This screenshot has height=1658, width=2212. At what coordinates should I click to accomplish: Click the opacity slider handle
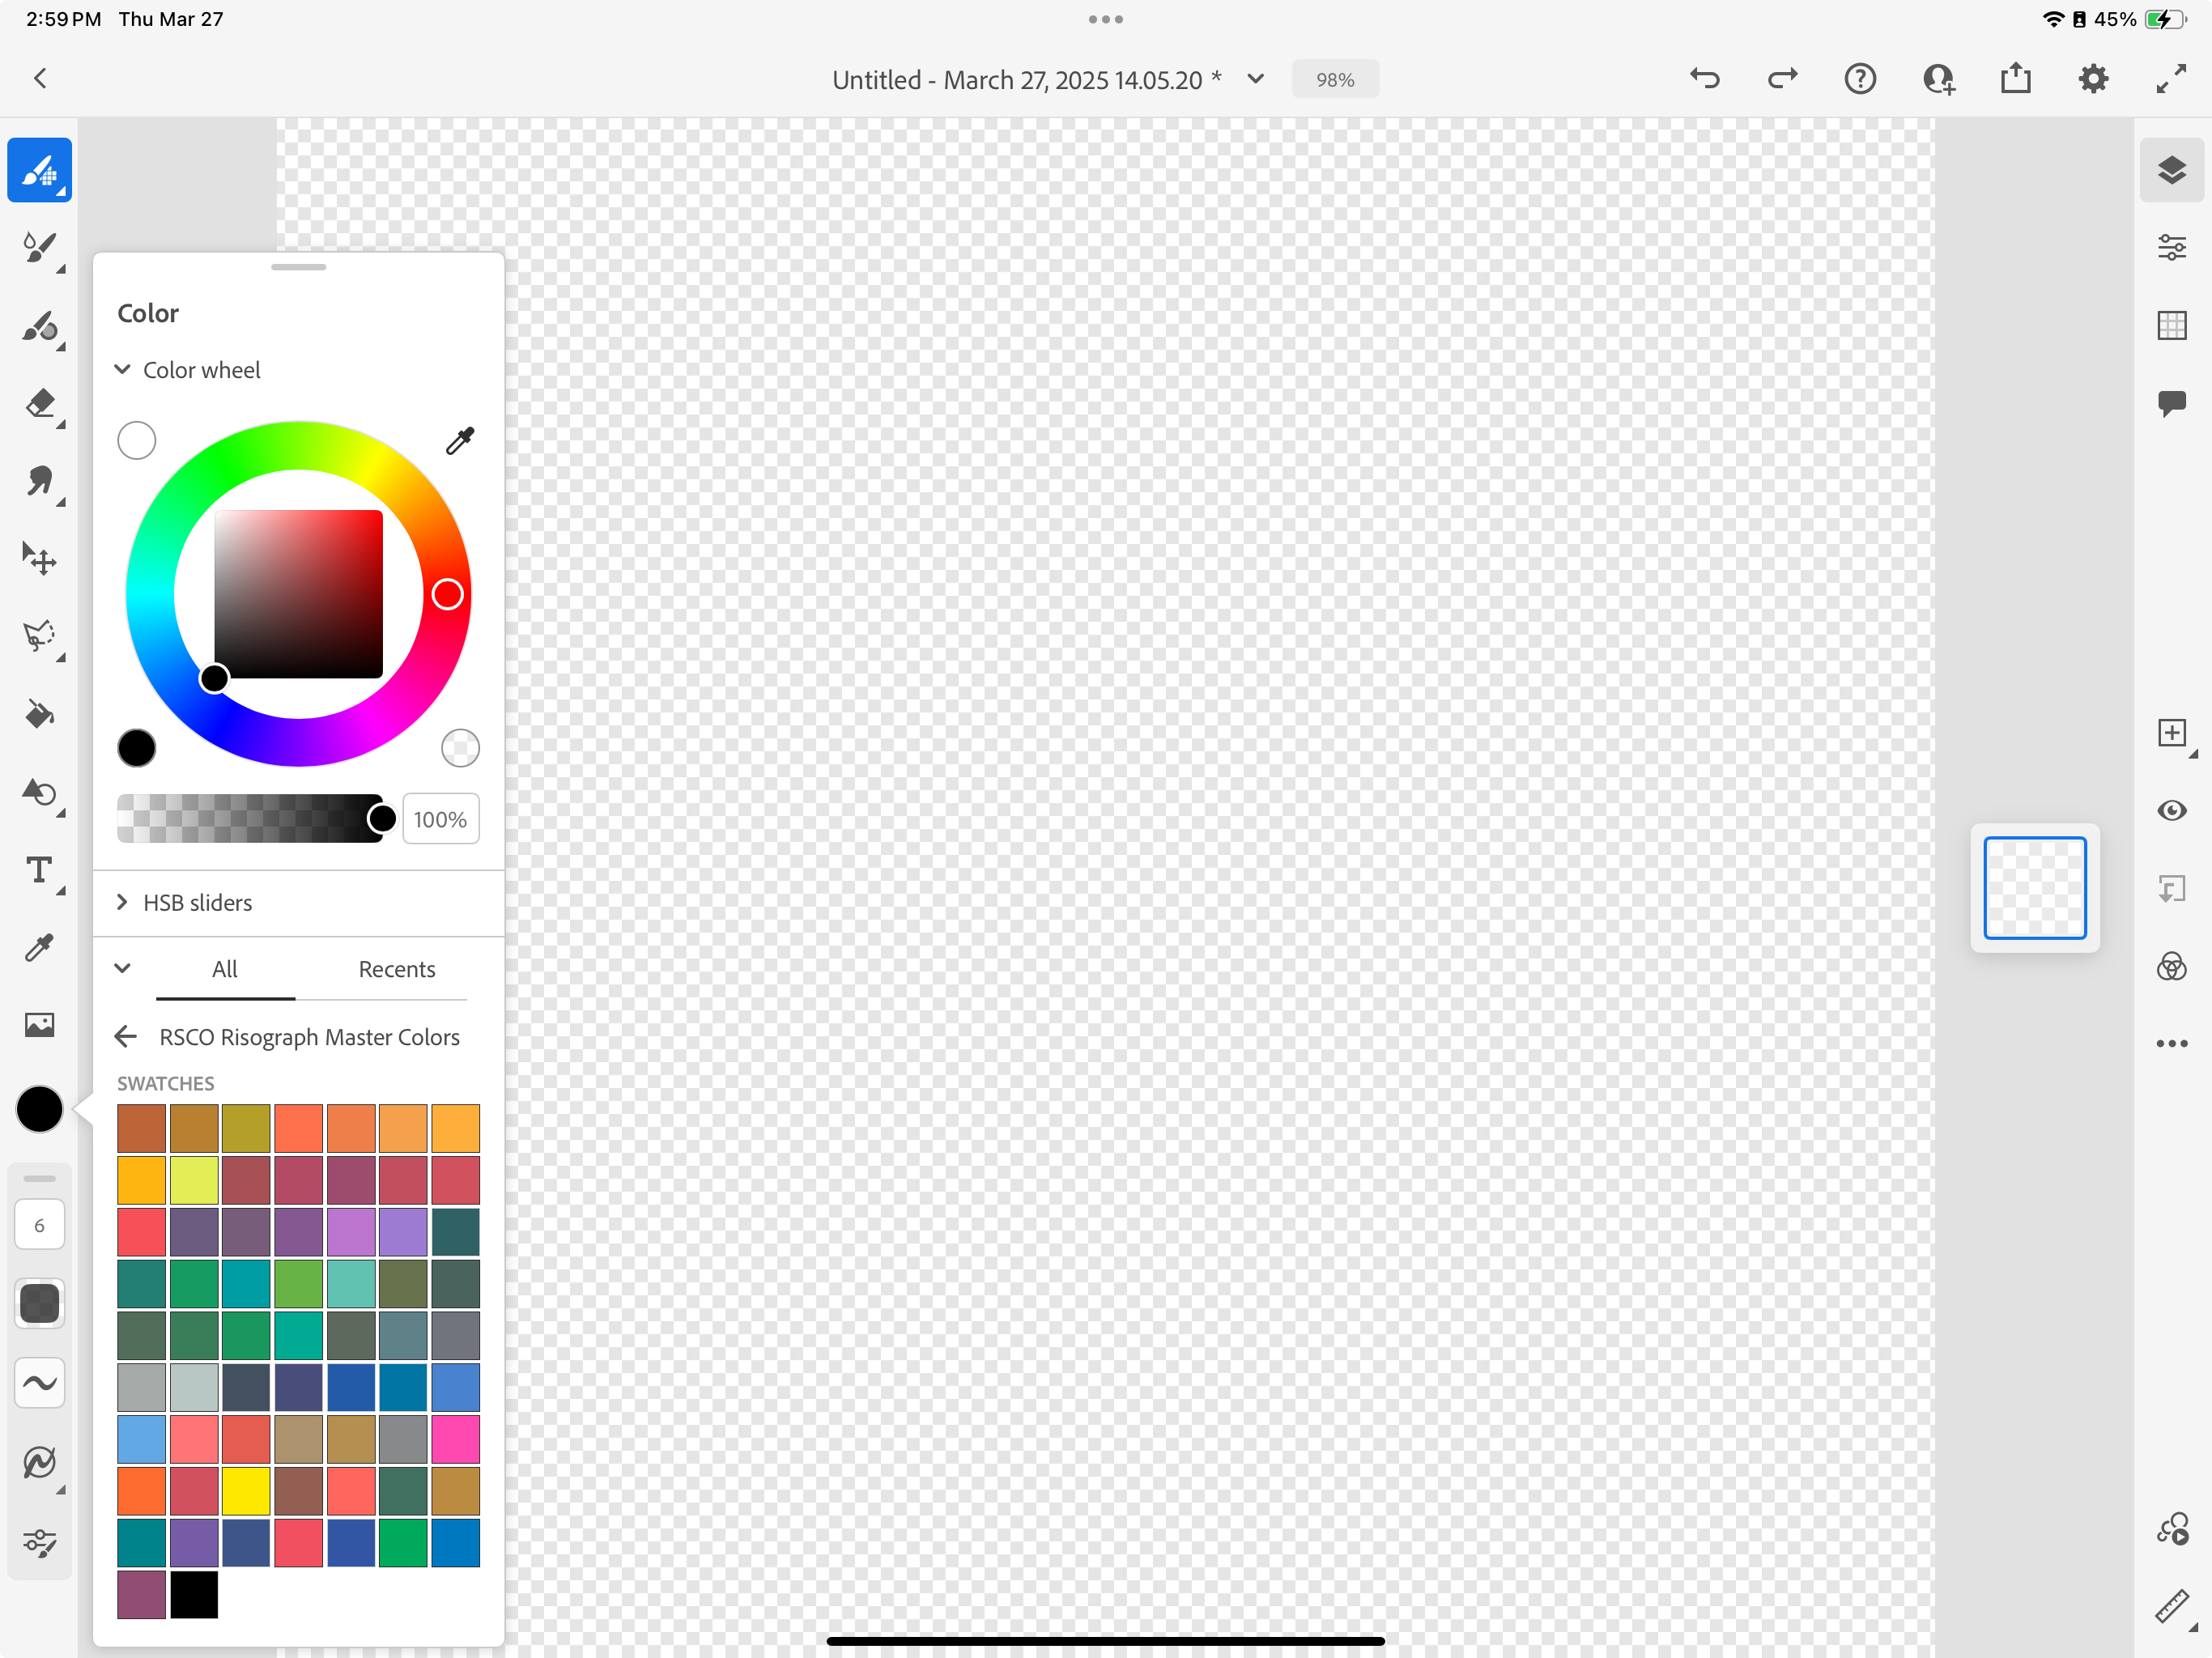coord(382,819)
